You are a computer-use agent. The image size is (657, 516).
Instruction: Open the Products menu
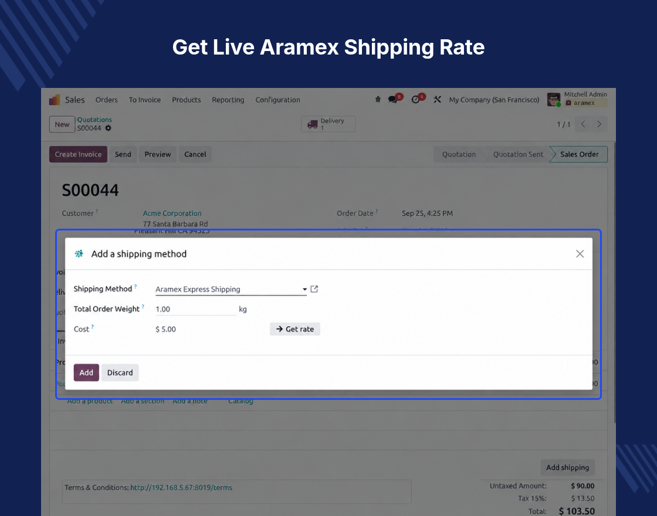click(187, 100)
